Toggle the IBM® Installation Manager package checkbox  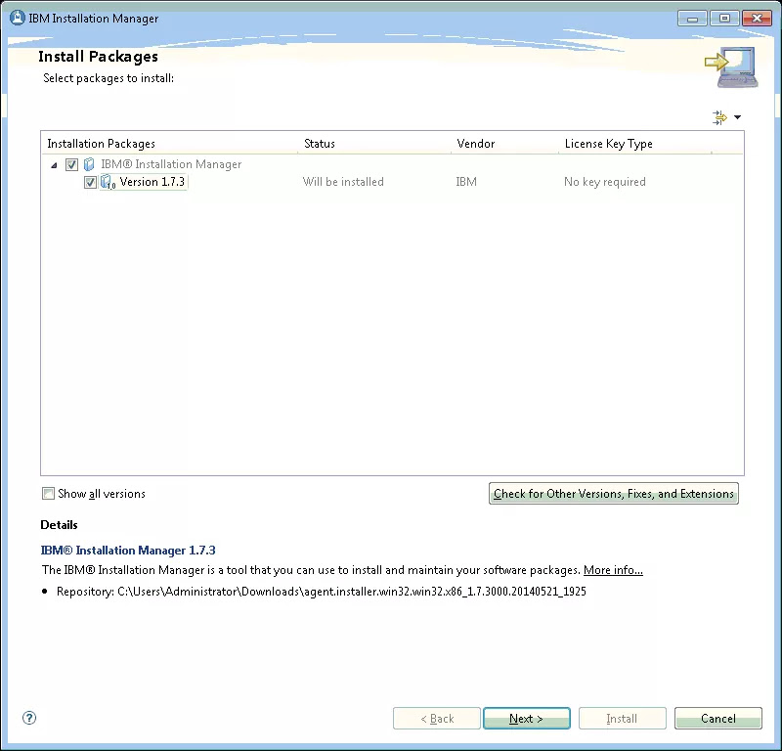point(71,164)
